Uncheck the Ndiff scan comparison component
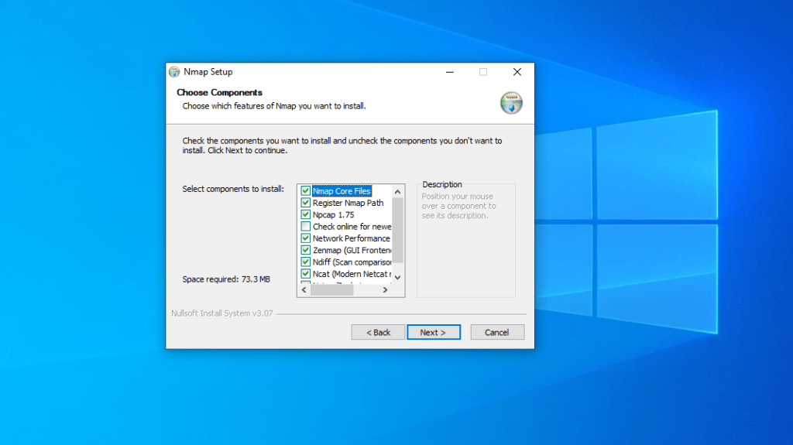Viewport: 793px width, 445px height. (x=306, y=262)
